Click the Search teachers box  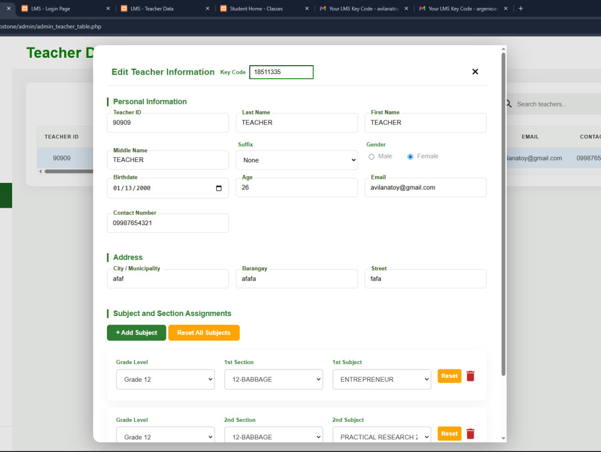(x=554, y=104)
